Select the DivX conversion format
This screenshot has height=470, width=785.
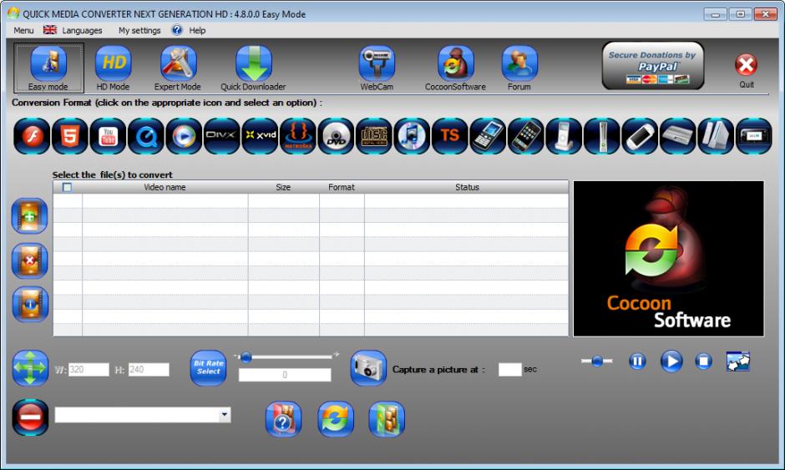point(222,135)
